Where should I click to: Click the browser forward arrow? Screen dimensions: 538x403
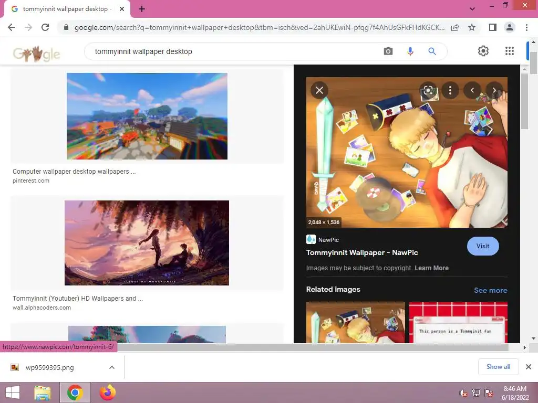(x=28, y=27)
